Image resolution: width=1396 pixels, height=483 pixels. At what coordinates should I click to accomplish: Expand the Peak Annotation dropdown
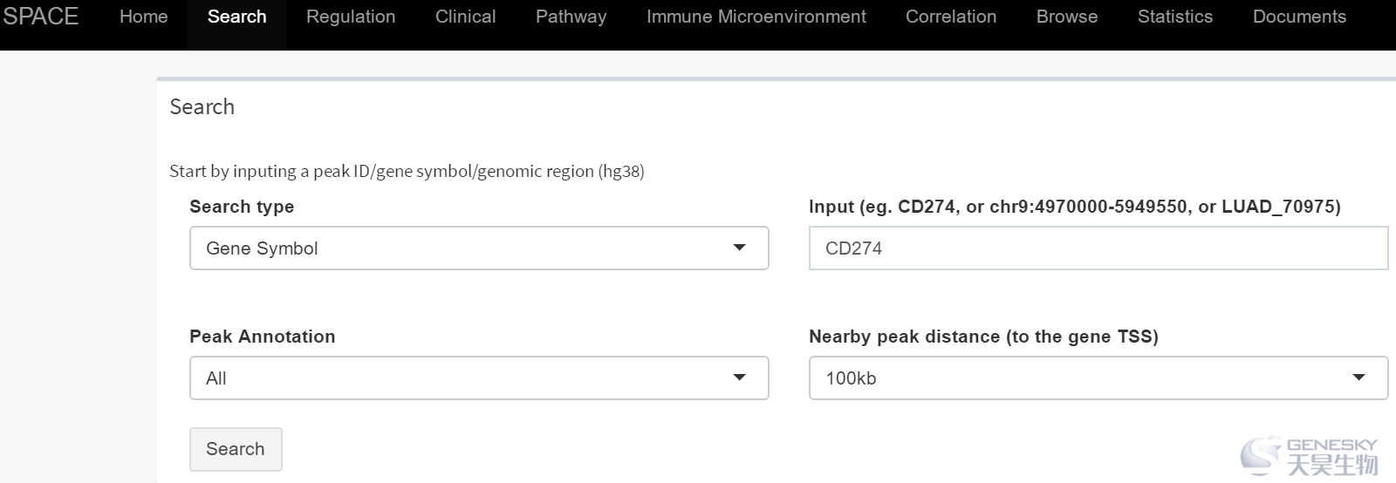[x=479, y=378]
